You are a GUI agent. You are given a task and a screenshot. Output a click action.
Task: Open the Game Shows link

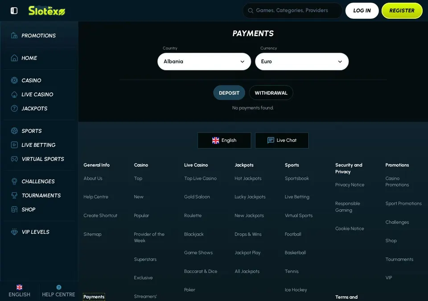tap(198, 253)
